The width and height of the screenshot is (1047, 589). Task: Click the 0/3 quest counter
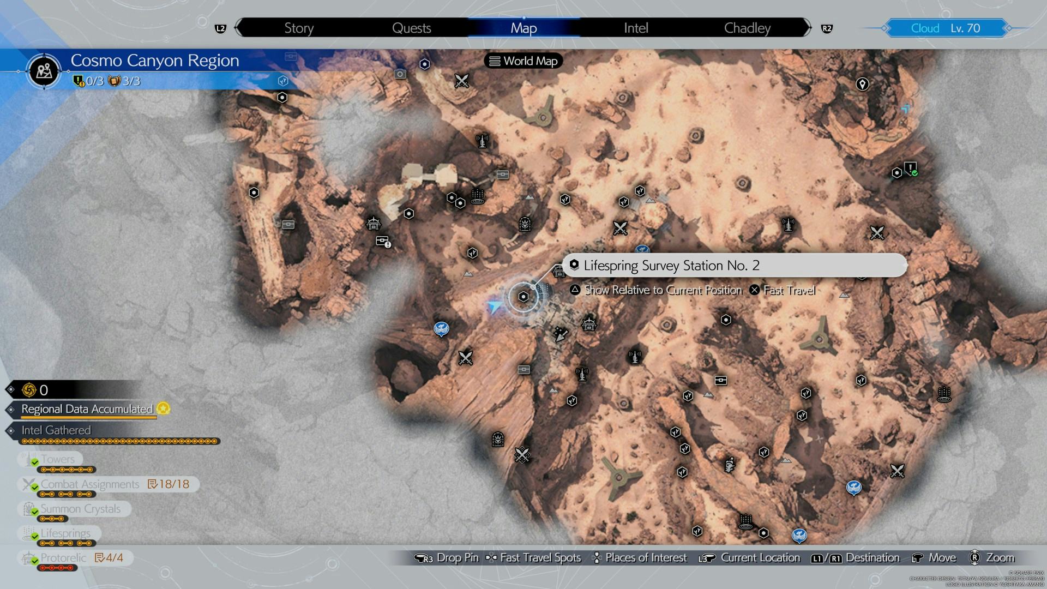pyautogui.click(x=88, y=81)
